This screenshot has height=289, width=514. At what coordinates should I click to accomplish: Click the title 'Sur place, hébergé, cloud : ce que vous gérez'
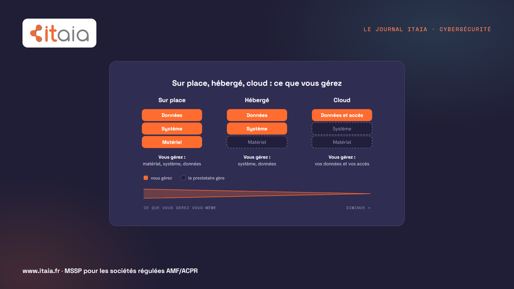257,83
